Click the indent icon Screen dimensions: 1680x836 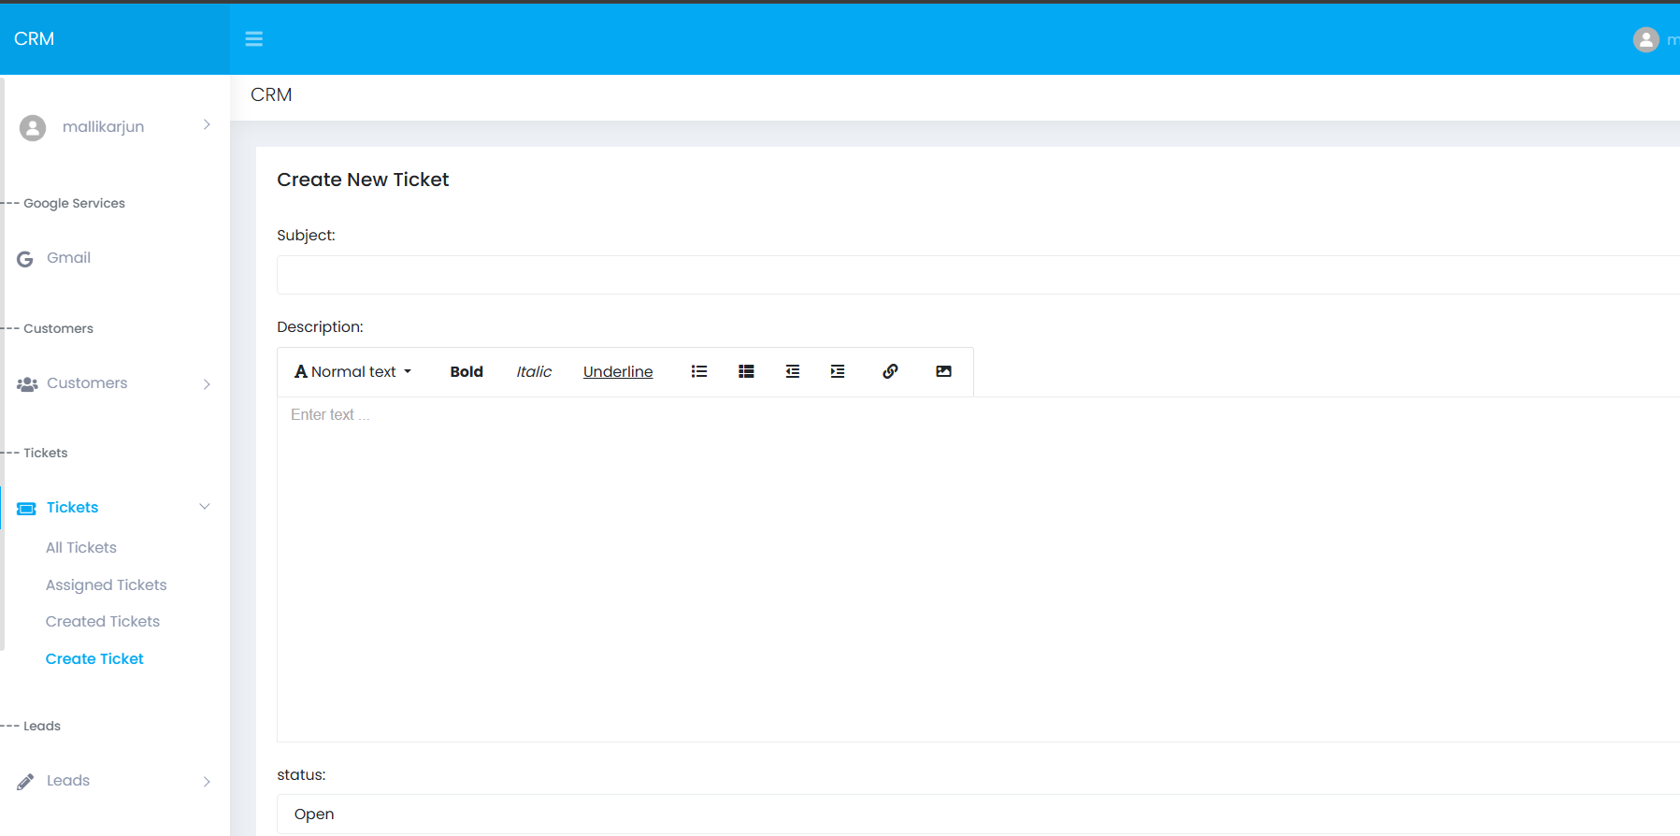838,371
